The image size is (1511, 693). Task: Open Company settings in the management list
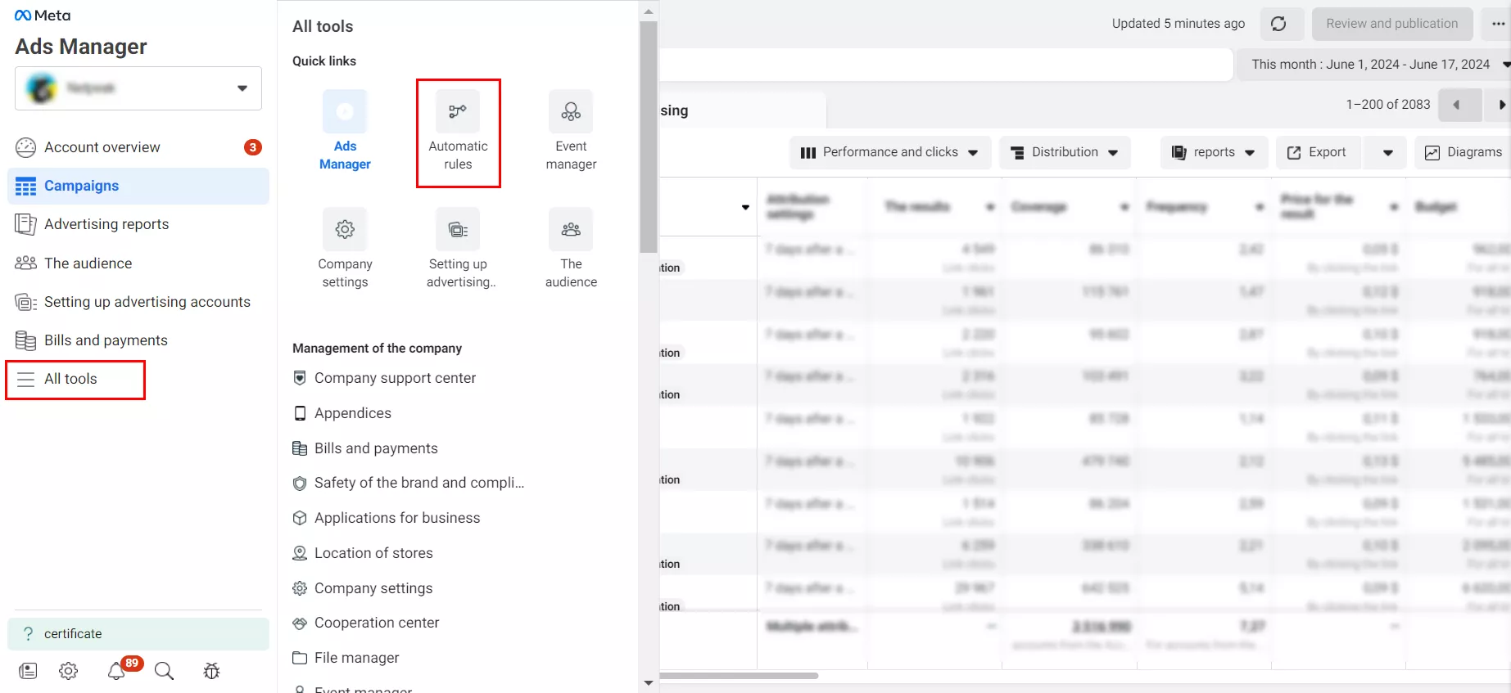coord(373,588)
